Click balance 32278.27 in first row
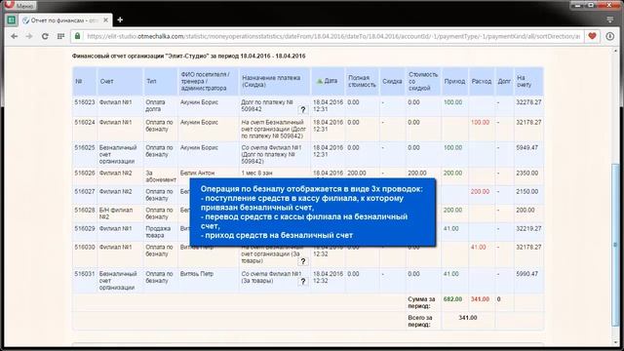Screen dimensions: 624x351 [528, 102]
